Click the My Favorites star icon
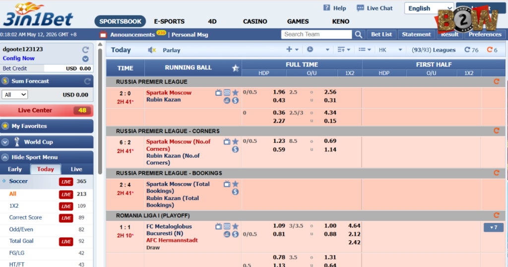The height and width of the screenshot is (267, 508). tap(5, 126)
